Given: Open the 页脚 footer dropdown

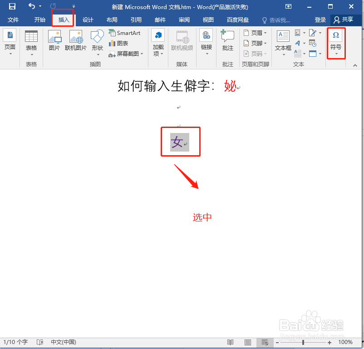Looking at the screenshot, I should click(x=255, y=43).
